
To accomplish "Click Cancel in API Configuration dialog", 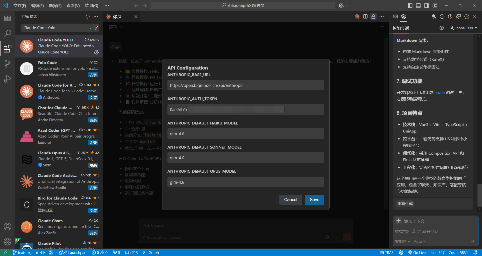I will [x=291, y=200].
